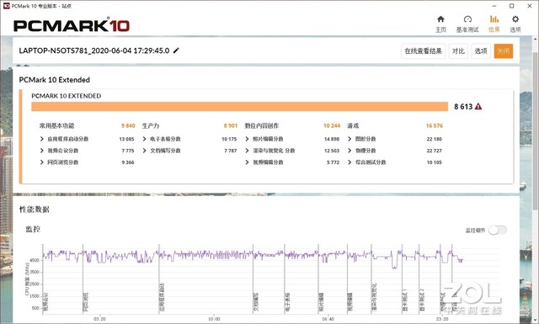Click the 数位内容创作 heading
Image resolution: width=539 pixels, height=324 pixels.
[262, 125]
